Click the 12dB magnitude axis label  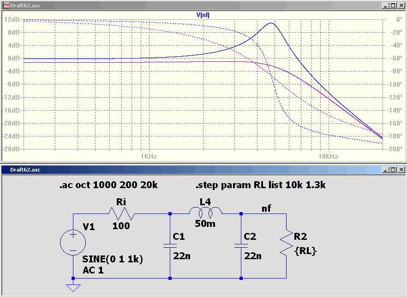(12, 19)
